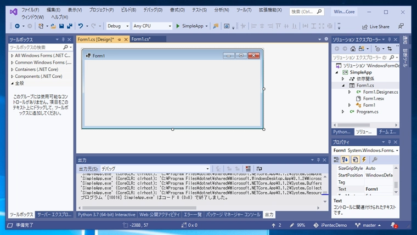The width and height of the screenshot is (417, 235).
Task: Open the 編集(E) menu
Action: pyautogui.click(x=53, y=10)
